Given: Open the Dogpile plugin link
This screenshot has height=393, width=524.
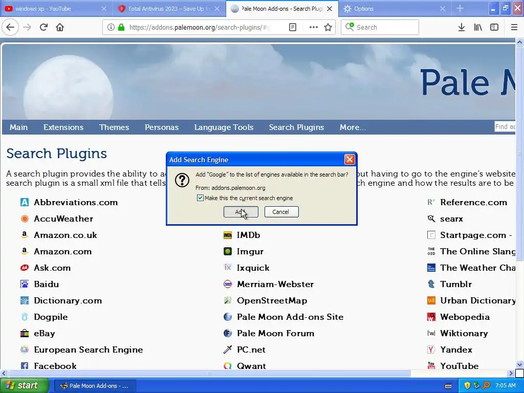Looking at the screenshot, I should [51, 317].
